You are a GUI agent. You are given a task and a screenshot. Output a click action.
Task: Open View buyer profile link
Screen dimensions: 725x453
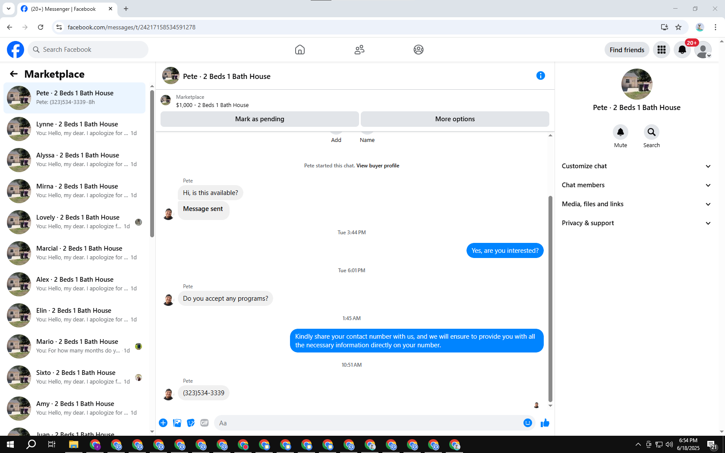pos(378,166)
